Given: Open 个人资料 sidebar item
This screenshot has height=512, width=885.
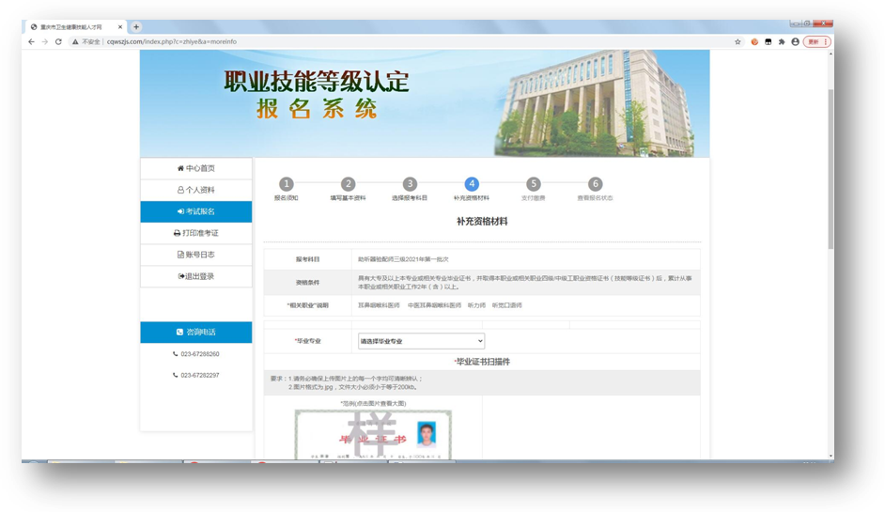Looking at the screenshot, I should 196,190.
